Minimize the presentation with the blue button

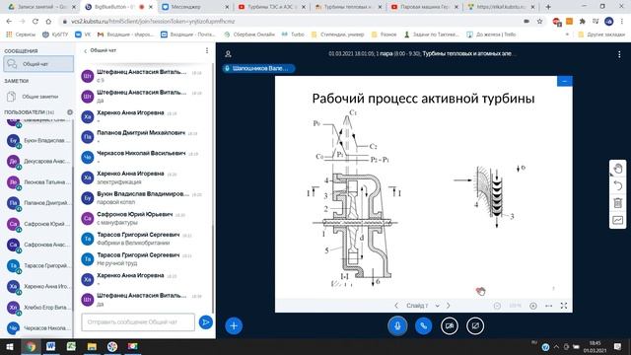pos(565,81)
